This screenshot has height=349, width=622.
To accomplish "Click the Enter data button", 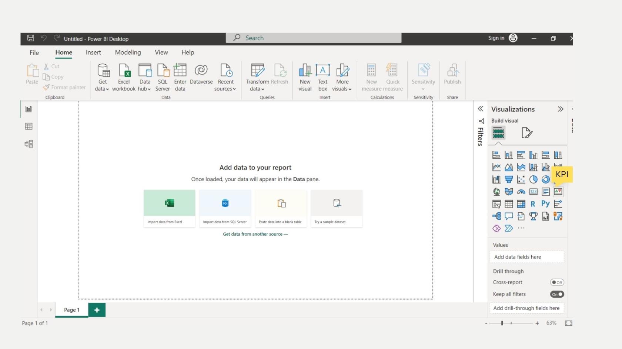I will coord(180,78).
